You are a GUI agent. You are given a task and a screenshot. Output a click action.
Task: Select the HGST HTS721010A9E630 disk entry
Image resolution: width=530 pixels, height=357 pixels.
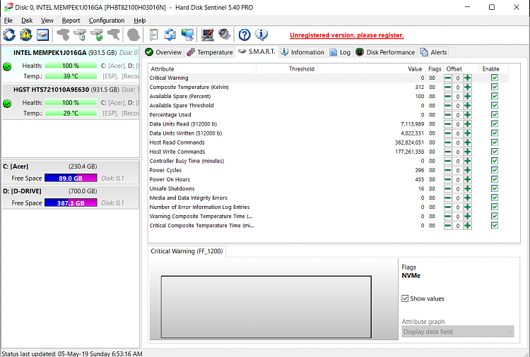[70, 101]
